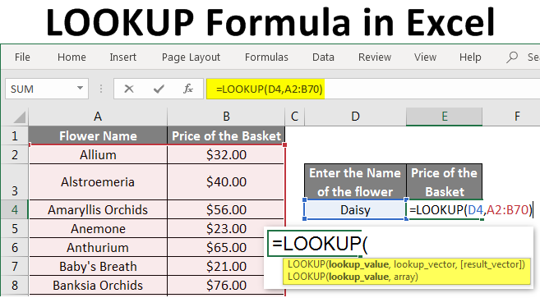The image size is (540, 307).
Task: Select column B header
Action: coord(226,117)
